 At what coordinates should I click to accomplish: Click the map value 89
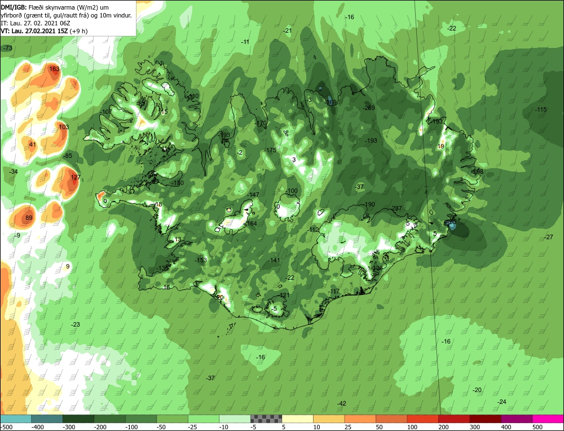[x=29, y=218]
